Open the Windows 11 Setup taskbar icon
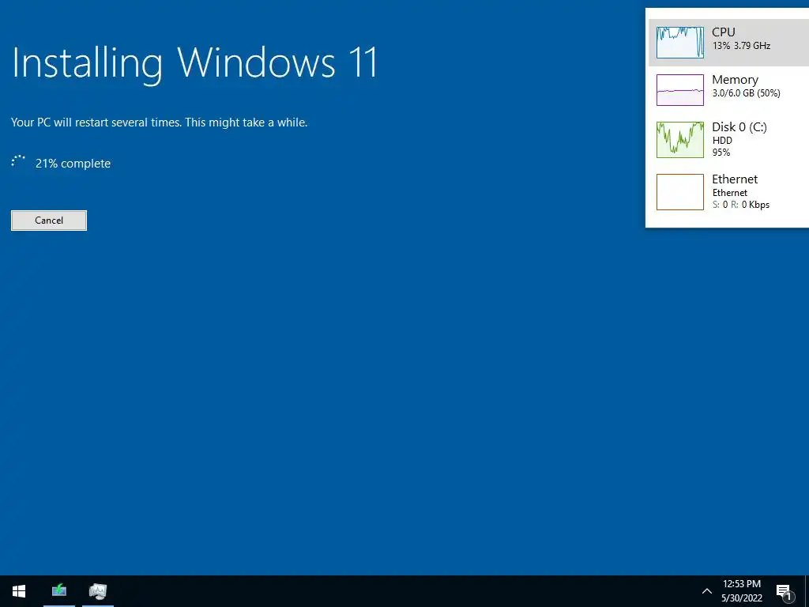 click(58, 591)
